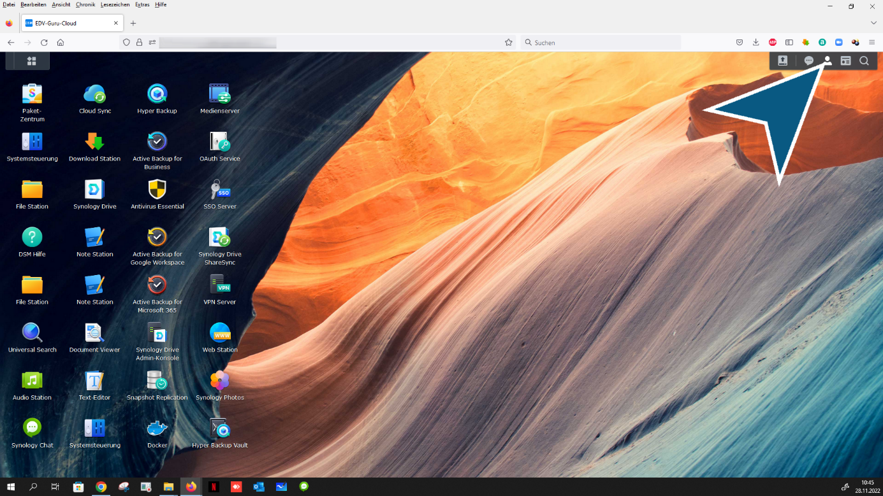Open the Synology Drive icon beside Antivirus Essential

point(94,190)
